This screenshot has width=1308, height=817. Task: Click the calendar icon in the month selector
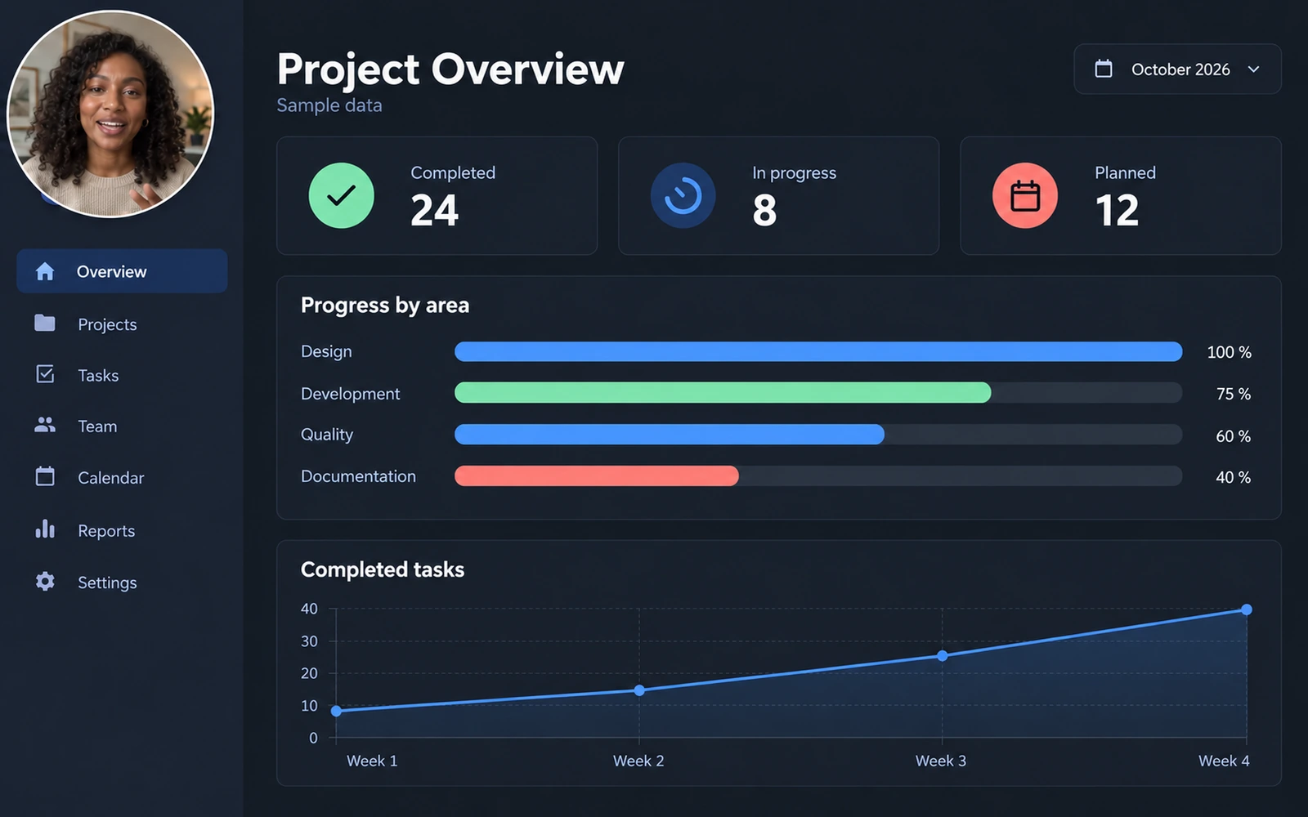pyautogui.click(x=1104, y=69)
